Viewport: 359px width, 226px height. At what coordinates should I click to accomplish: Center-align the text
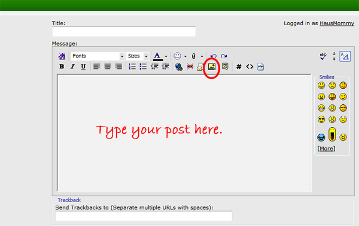pyautogui.click(x=108, y=67)
